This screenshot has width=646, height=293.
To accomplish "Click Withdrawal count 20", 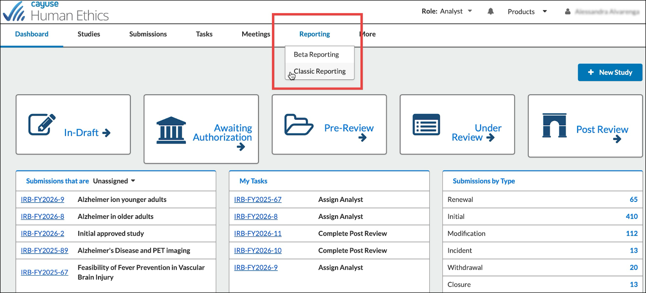I will coord(633,267).
